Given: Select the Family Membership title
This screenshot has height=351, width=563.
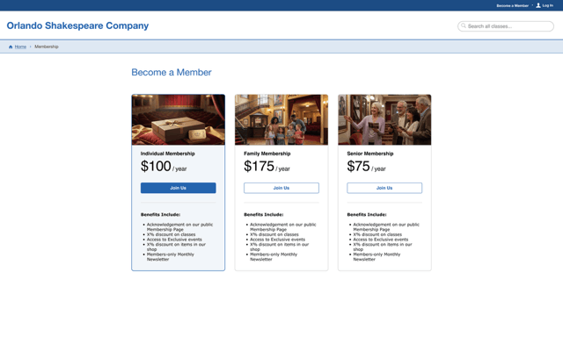Looking at the screenshot, I should coord(267,154).
